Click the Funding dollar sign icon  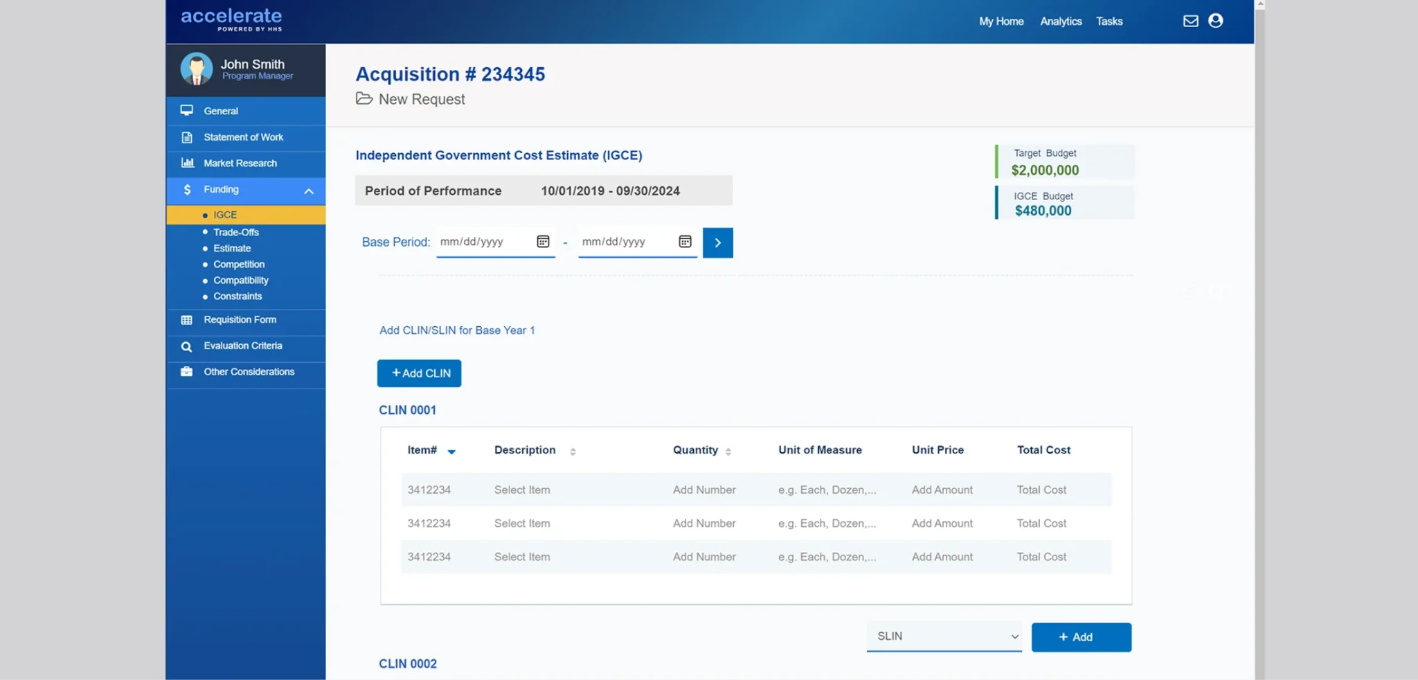[187, 189]
